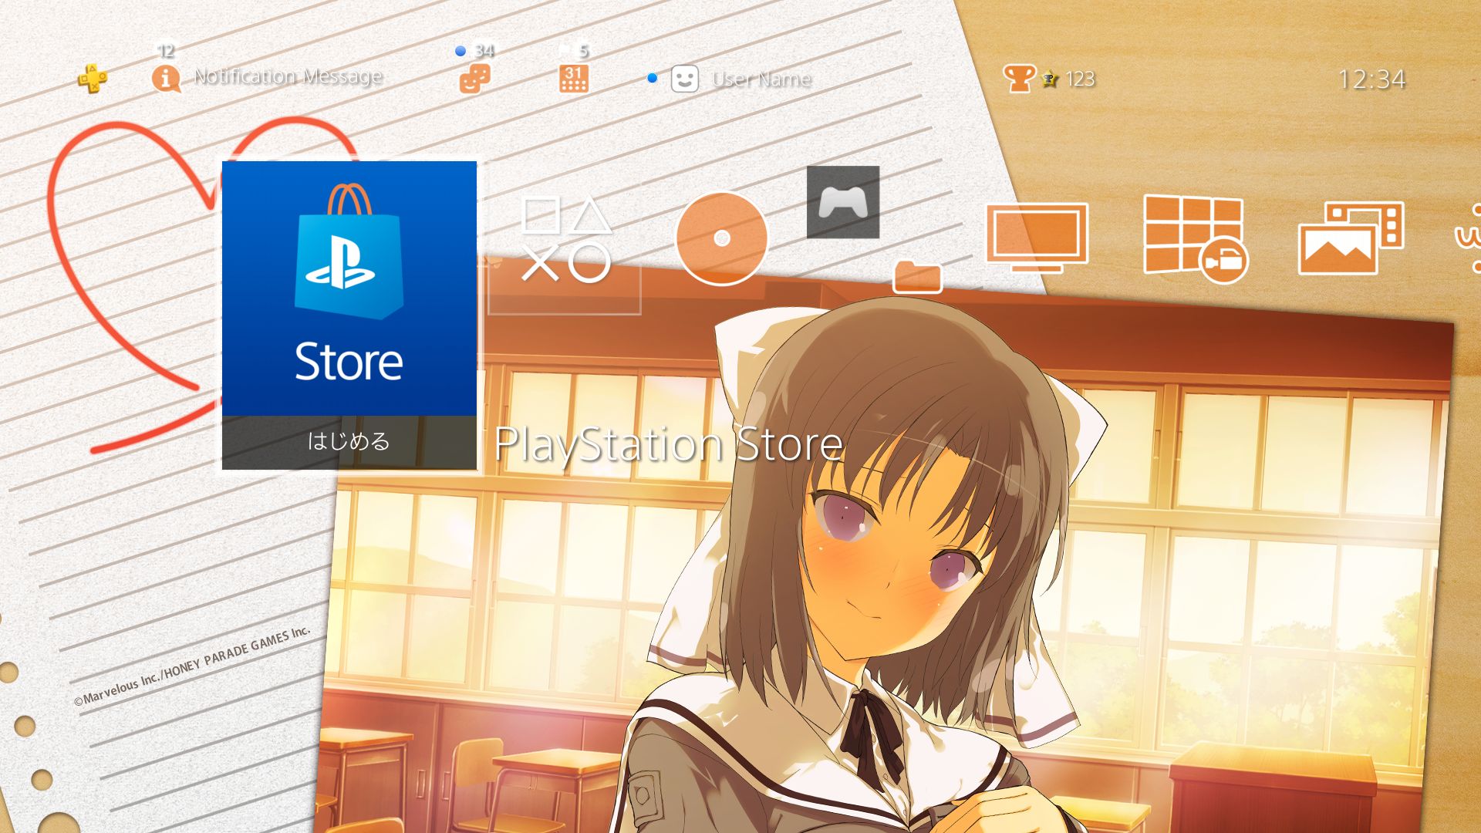Open the Events calendar icon
Viewport: 1481px width, 833px height.
tap(573, 79)
